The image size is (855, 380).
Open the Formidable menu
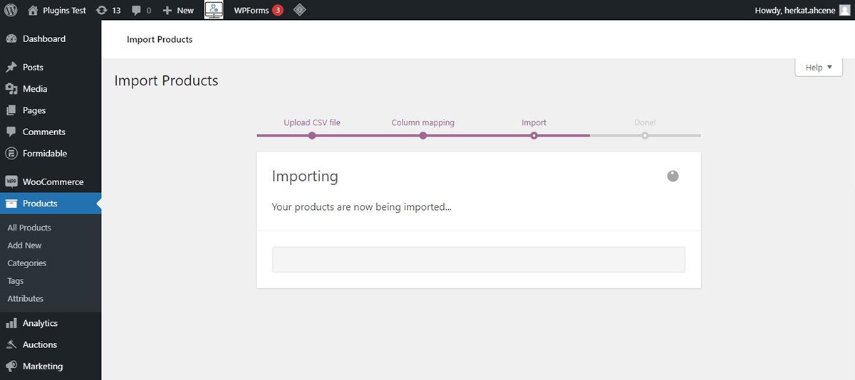pyautogui.click(x=44, y=154)
